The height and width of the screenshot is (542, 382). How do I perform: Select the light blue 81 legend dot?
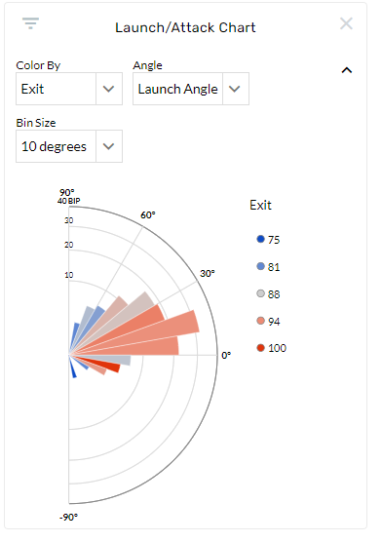(260, 266)
